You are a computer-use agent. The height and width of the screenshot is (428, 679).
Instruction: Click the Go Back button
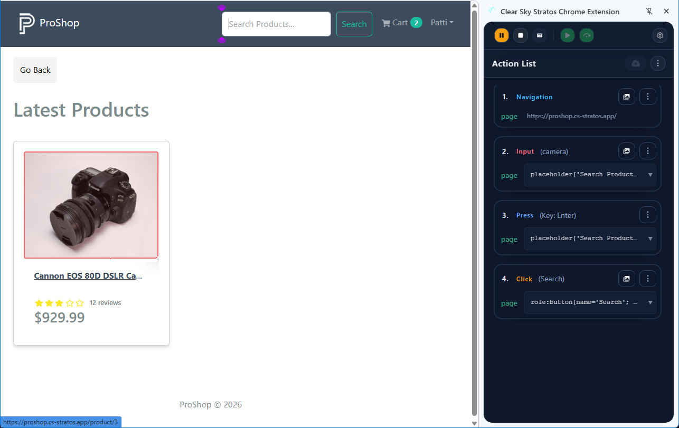click(35, 70)
